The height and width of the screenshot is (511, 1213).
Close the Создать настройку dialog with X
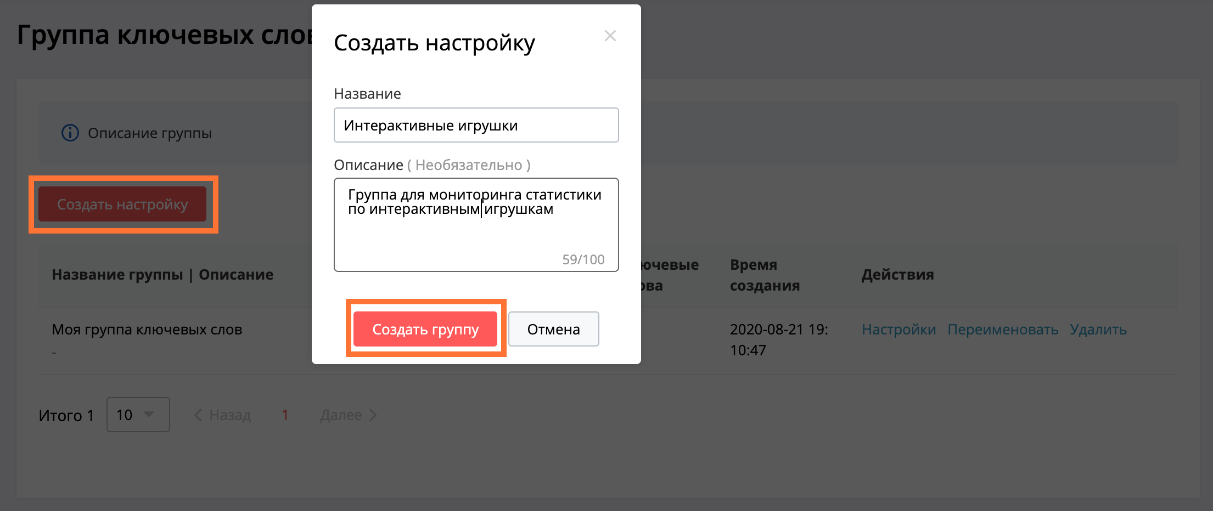tap(610, 36)
